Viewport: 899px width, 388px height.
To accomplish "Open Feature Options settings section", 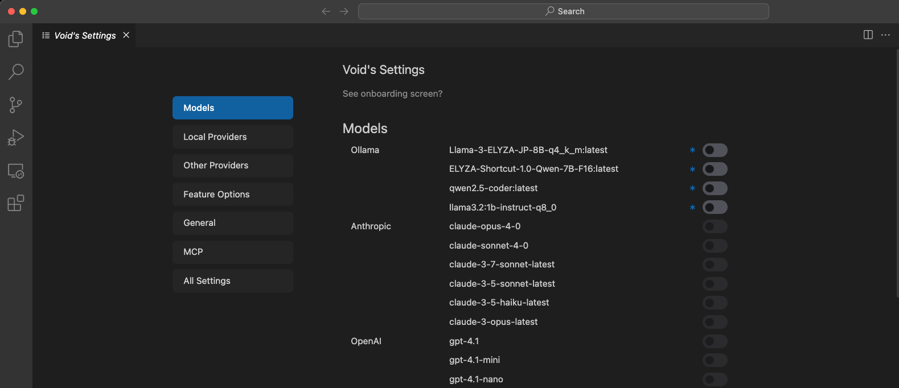I will pyautogui.click(x=233, y=195).
